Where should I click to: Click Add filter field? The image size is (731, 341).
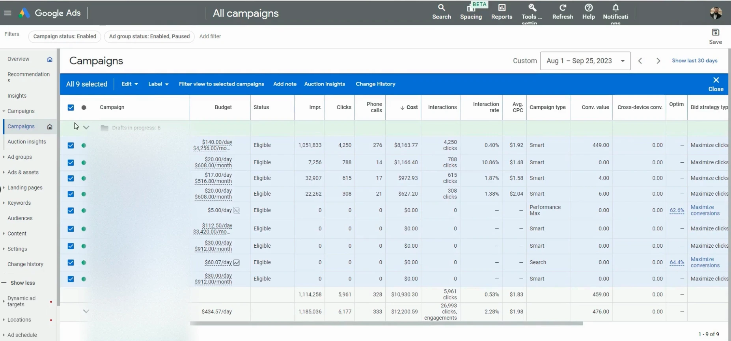(x=210, y=37)
